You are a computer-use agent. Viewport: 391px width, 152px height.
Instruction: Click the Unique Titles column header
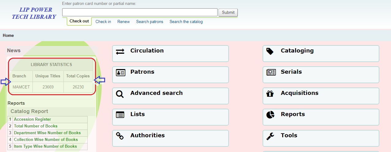48,76
